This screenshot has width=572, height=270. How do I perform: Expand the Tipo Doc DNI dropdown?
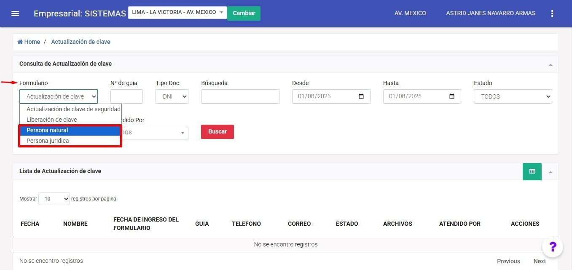coord(172,96)
